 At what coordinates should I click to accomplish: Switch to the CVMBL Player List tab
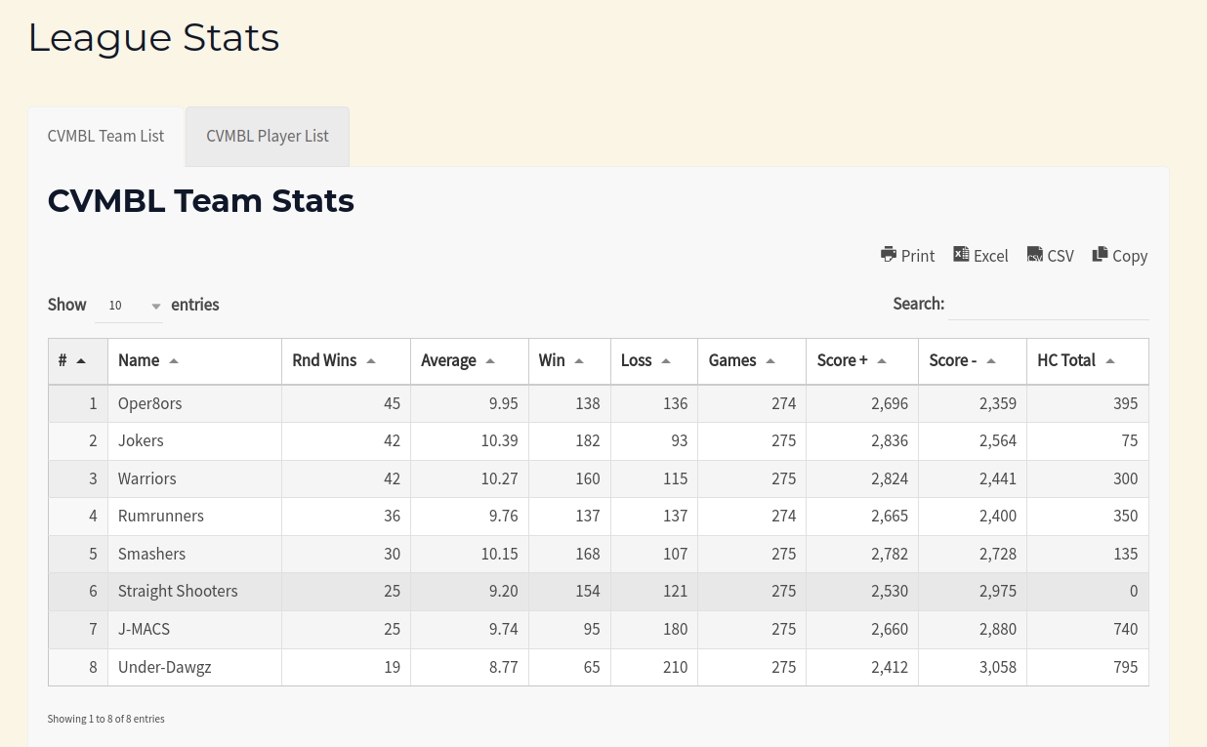[x=268, y=137]
